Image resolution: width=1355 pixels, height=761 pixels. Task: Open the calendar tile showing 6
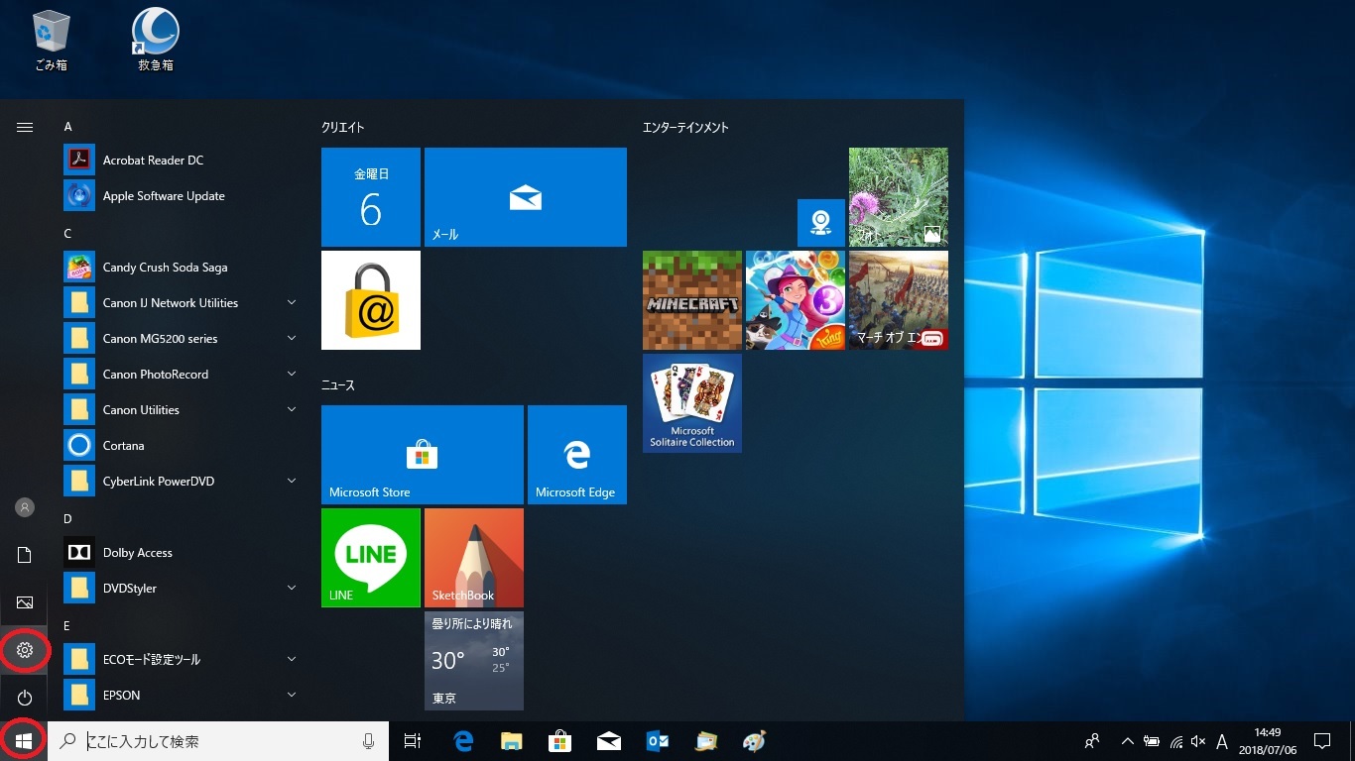click(x=371, y=197)
